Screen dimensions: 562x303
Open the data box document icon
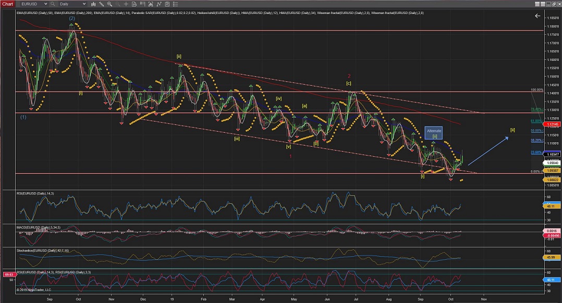click(x=134, y=4)
